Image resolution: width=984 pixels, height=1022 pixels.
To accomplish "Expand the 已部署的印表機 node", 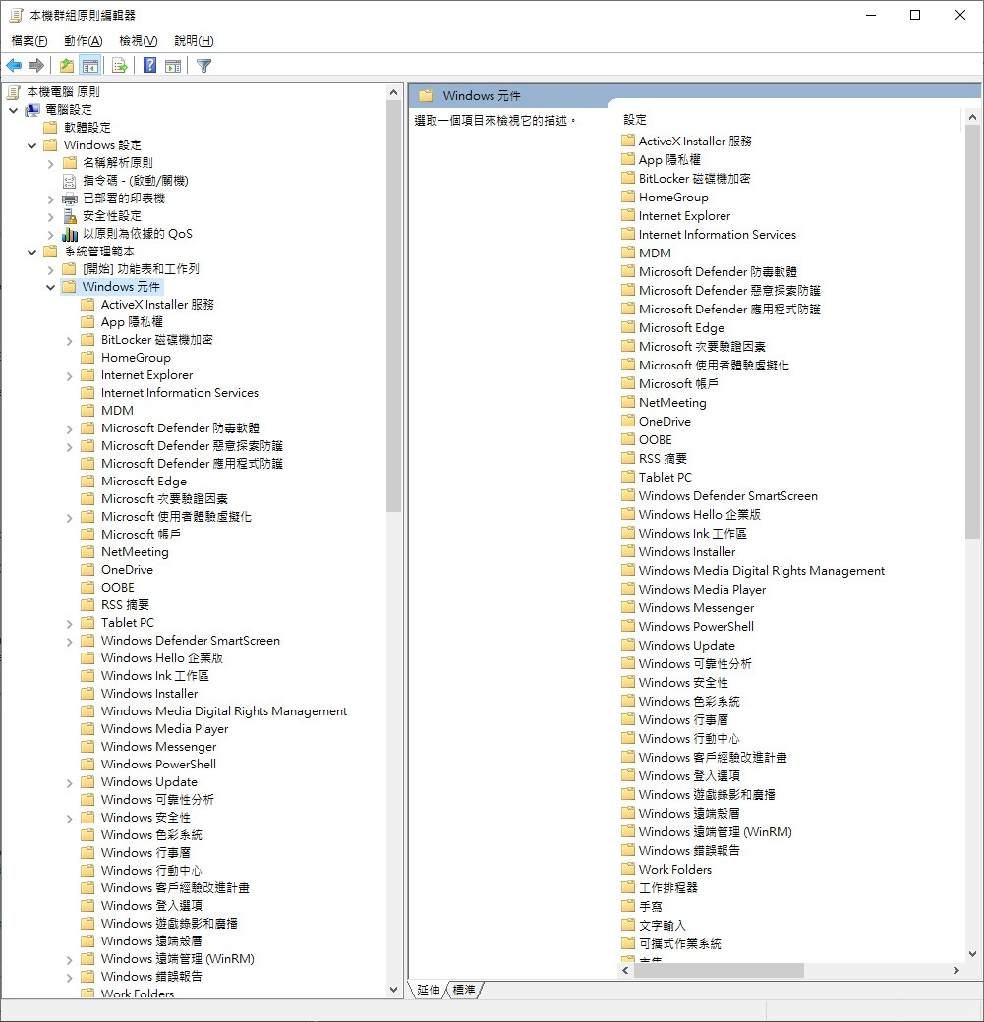I will pyautogui.click(x=51, y=199).
